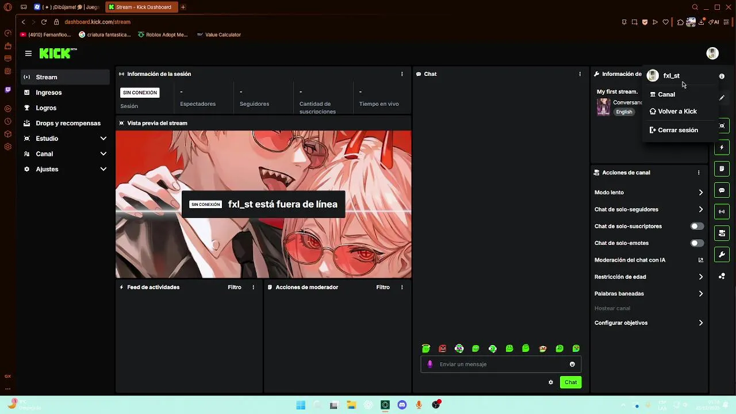Insert the red angry emote
Viewport: 736px width, 414px height.
tap(442, 348)
